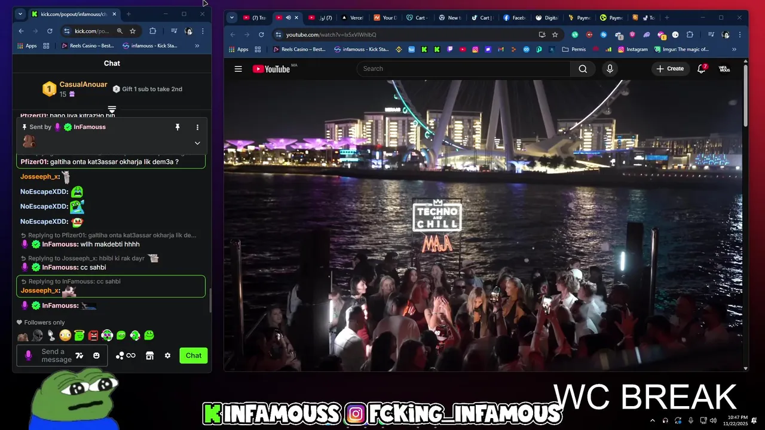This screenshot has width=765, height=430.
Task: Start YouTube voice search microphone
Action: point(610,69)
